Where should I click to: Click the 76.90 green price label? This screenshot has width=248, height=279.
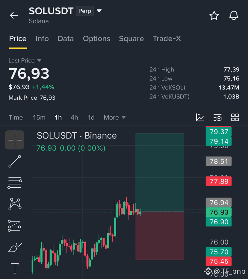click(x=219, y=222)
